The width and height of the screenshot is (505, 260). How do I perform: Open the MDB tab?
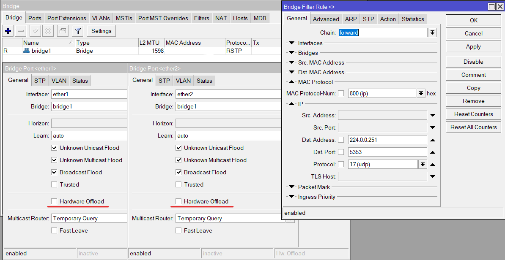coord(260,18)
